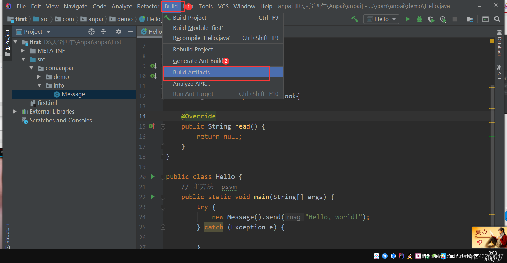Toggle the 1: Project tool window stripe

7,44
